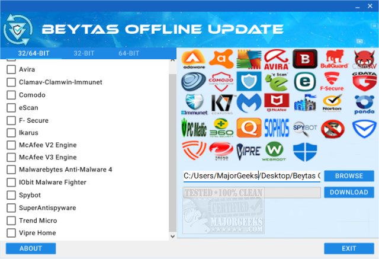Open the ABOUT dialog button
Screen dimensions: 379x259
[31, 248]
